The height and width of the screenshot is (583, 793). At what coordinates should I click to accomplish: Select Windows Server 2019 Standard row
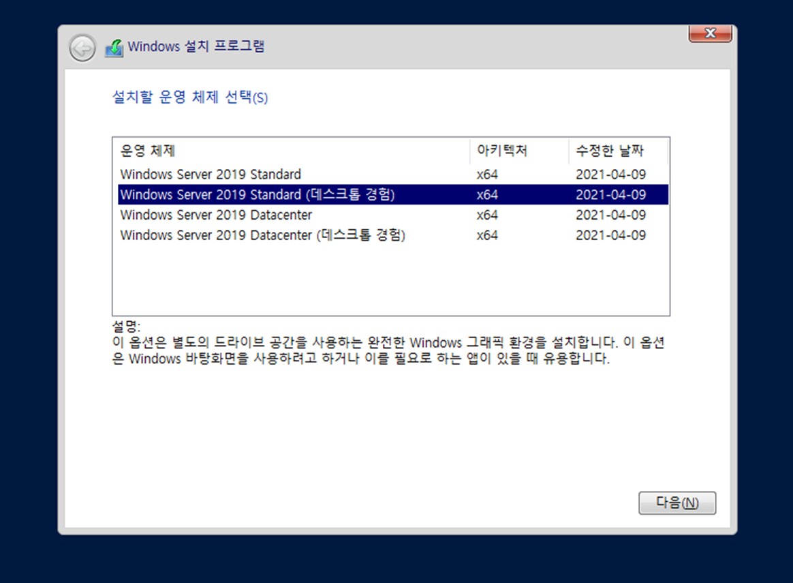tap(393, 175)
